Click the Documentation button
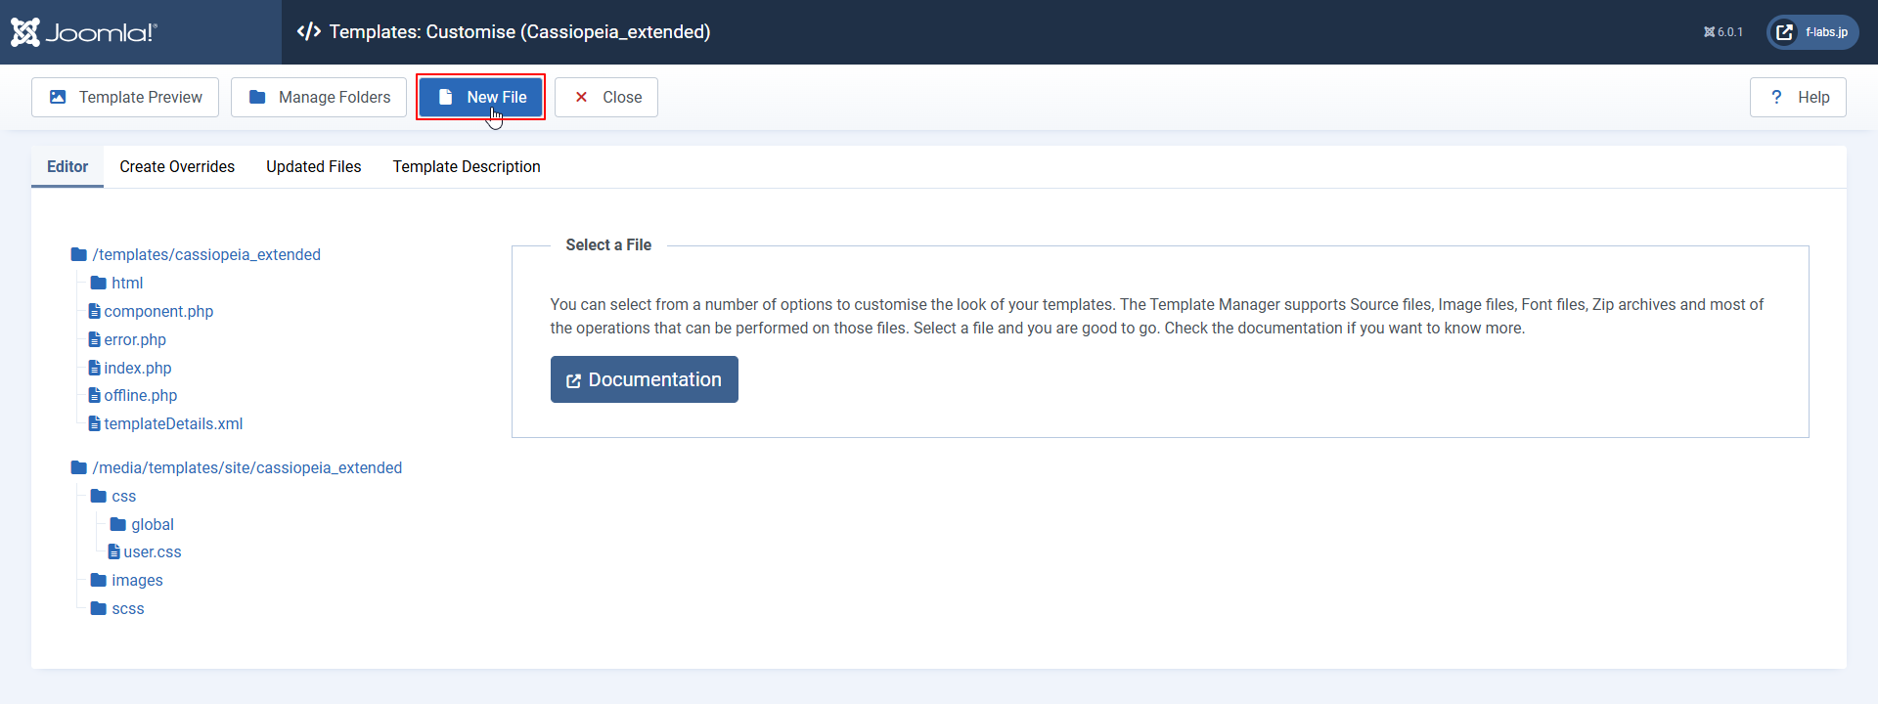Viewport: 1878px width, 704px height. [644, 379]
